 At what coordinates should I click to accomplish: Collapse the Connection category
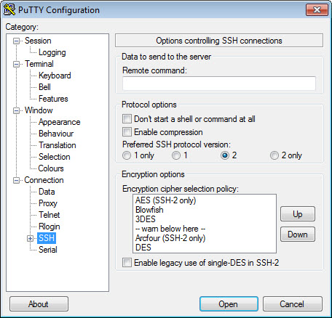coord(16,180)
